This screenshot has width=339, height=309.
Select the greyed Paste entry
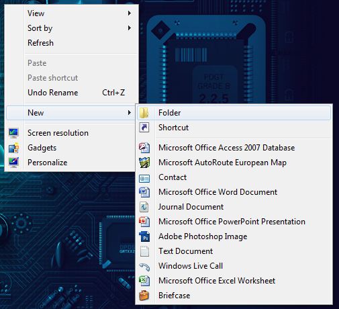coord(71,63)
